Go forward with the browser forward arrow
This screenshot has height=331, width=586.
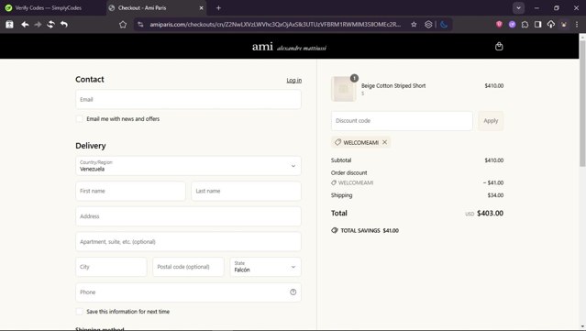tap(38, 24)
